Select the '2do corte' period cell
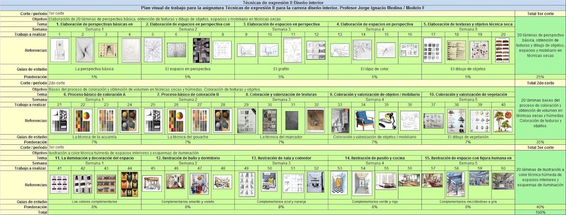Image resolution: width=566 pixels, height=215 pixels. (281, 83)
